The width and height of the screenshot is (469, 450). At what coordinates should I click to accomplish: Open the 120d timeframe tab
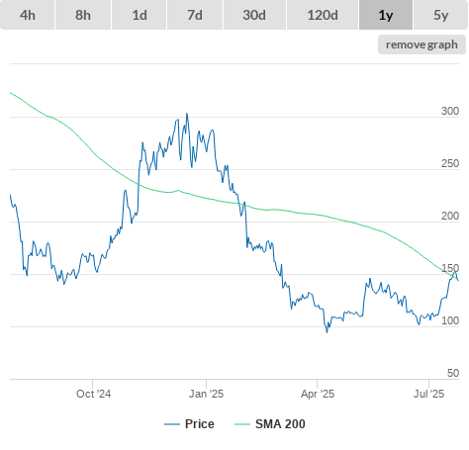tap(323, 15)
